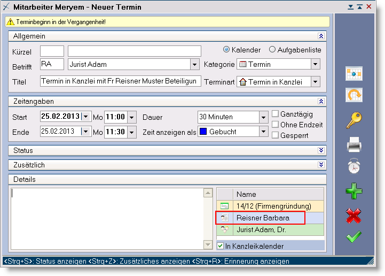Expand the Status section
The image size is (385, 276).
tap(321, 150)
